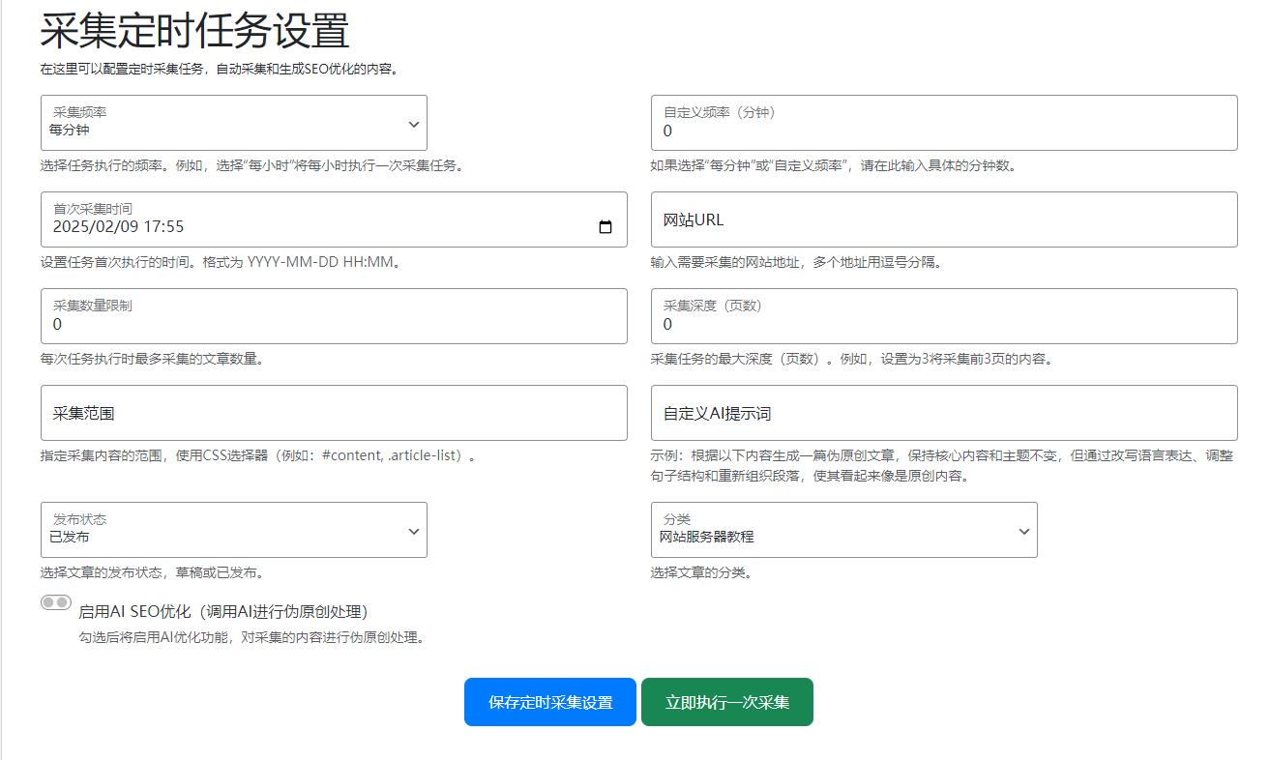
Task: Click the dropdown arrow on 发布状态
Action: point(416,530)
